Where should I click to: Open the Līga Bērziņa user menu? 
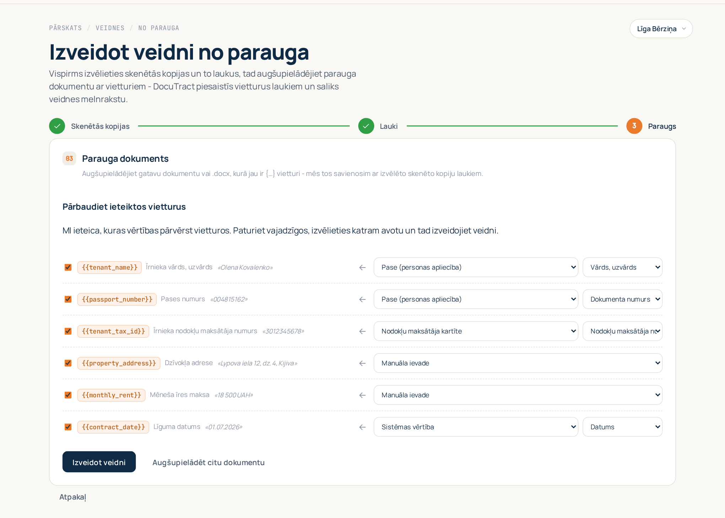[x=661, y=29]
